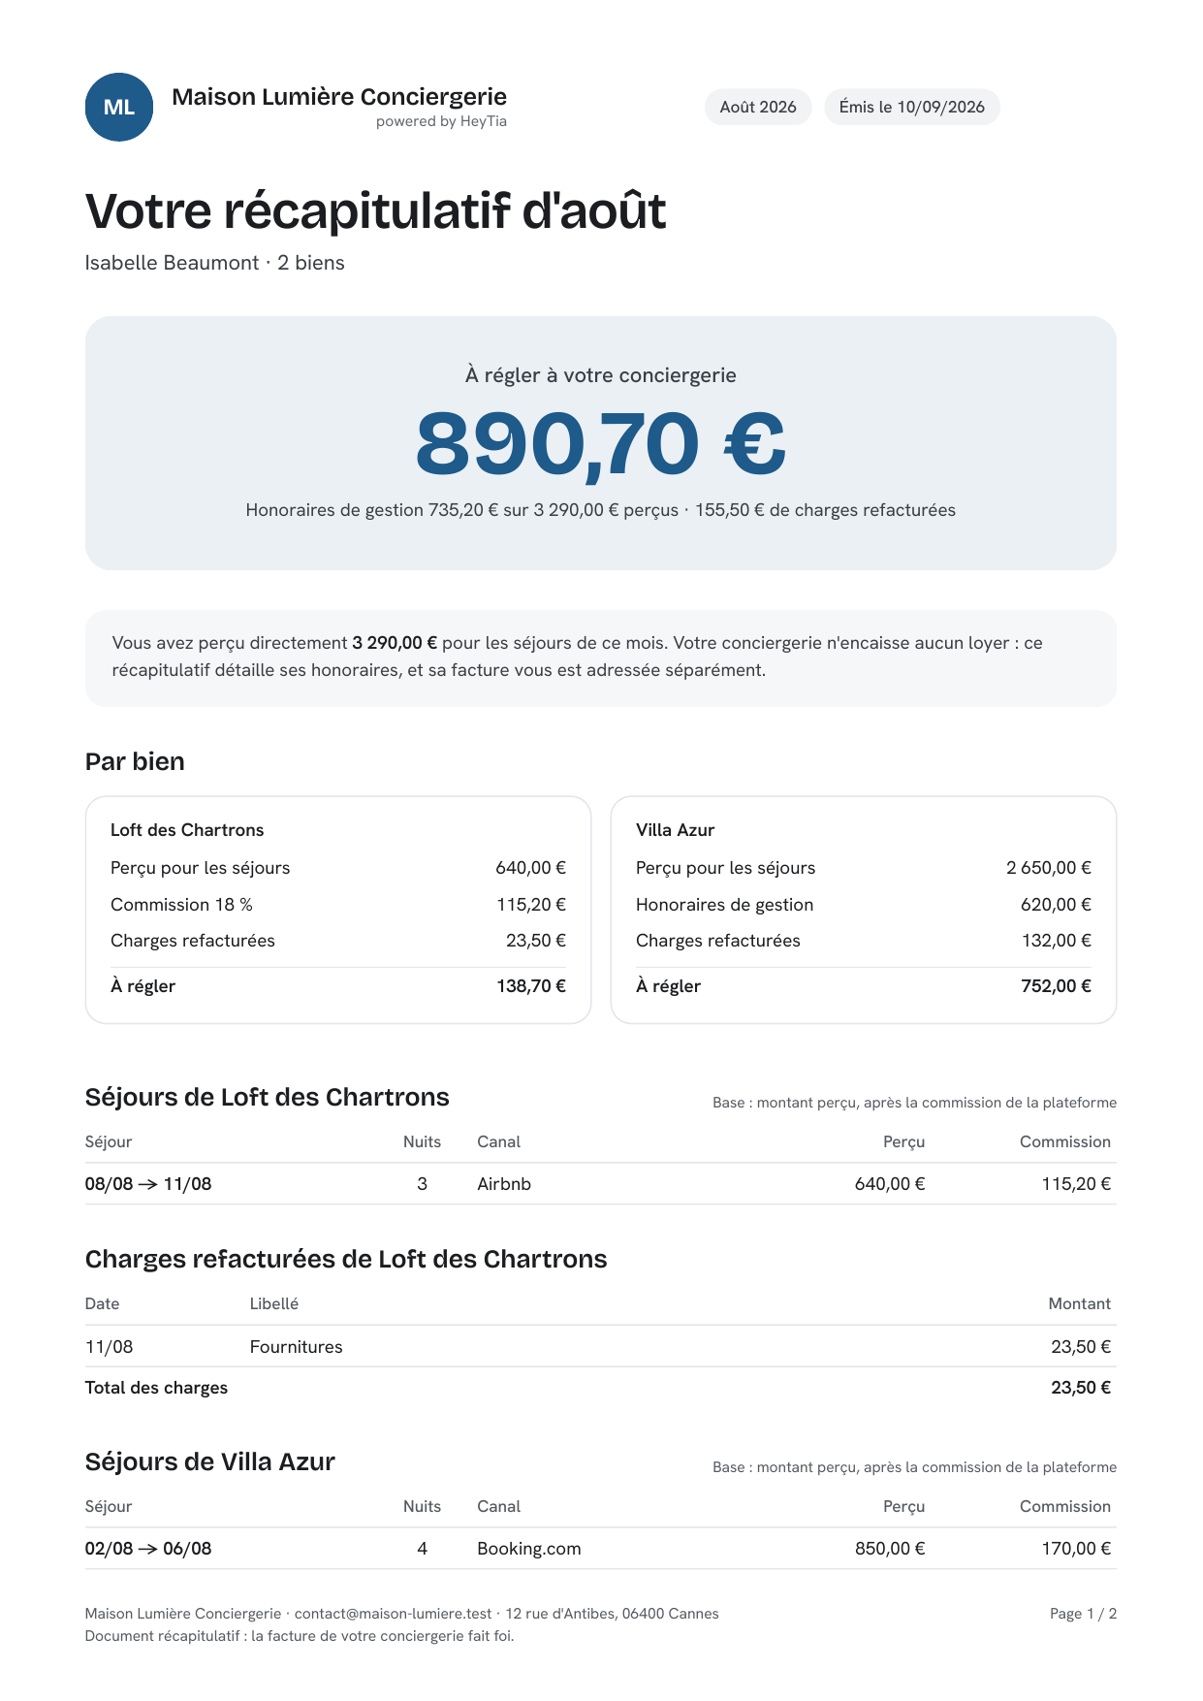Viewport: 1203px width, 1701px height.
Task: Click the 'Loft des Chartrons' card title
Action: (187, 830)
